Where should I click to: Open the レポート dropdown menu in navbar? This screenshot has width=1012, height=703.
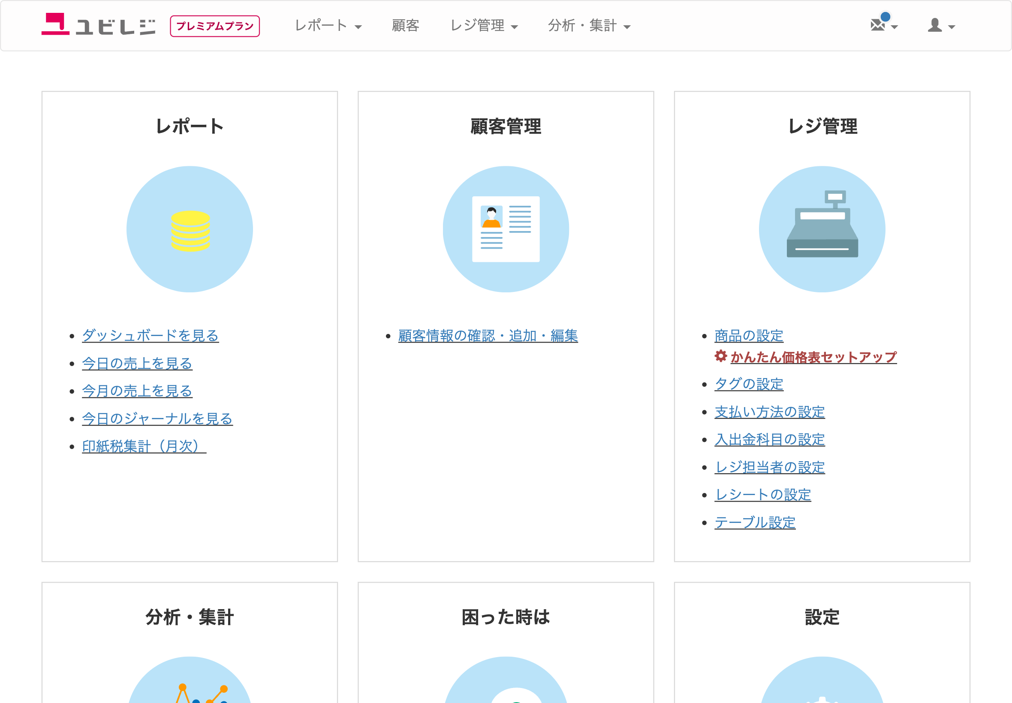(328, 26)
